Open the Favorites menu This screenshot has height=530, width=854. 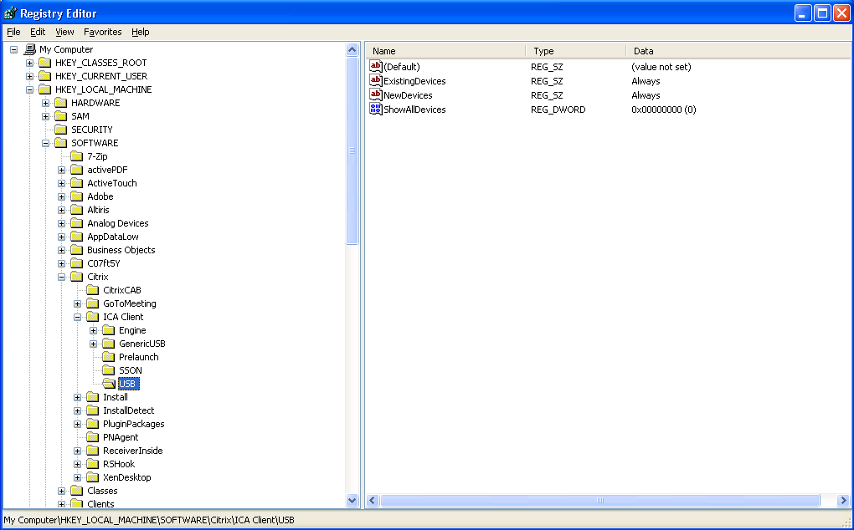point(102,32)
